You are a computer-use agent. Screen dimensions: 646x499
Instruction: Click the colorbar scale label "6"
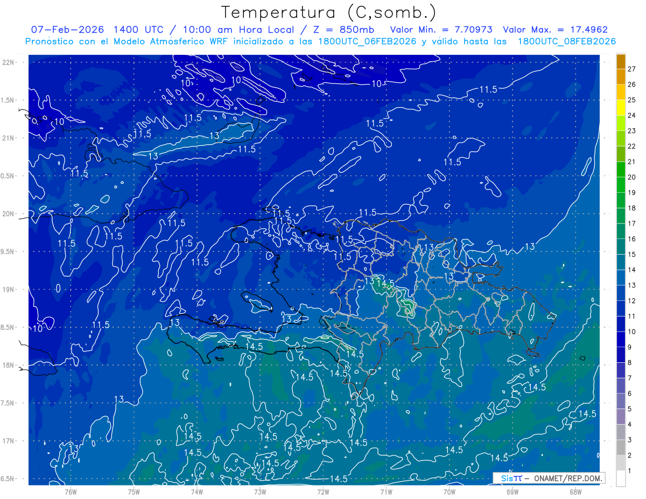(630, 393)
